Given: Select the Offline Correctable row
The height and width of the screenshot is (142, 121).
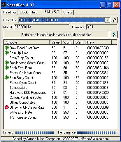Looking at the screenshot, I should coord(60,103).
